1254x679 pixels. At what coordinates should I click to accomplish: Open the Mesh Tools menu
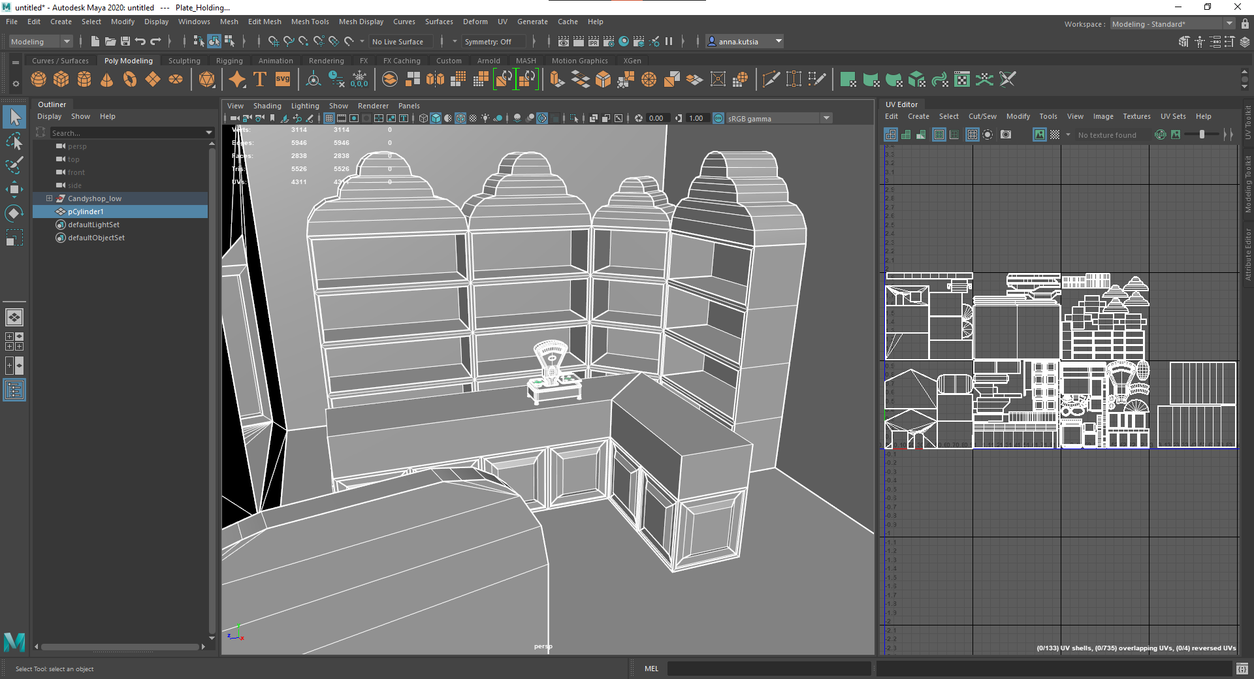point(310,22)
